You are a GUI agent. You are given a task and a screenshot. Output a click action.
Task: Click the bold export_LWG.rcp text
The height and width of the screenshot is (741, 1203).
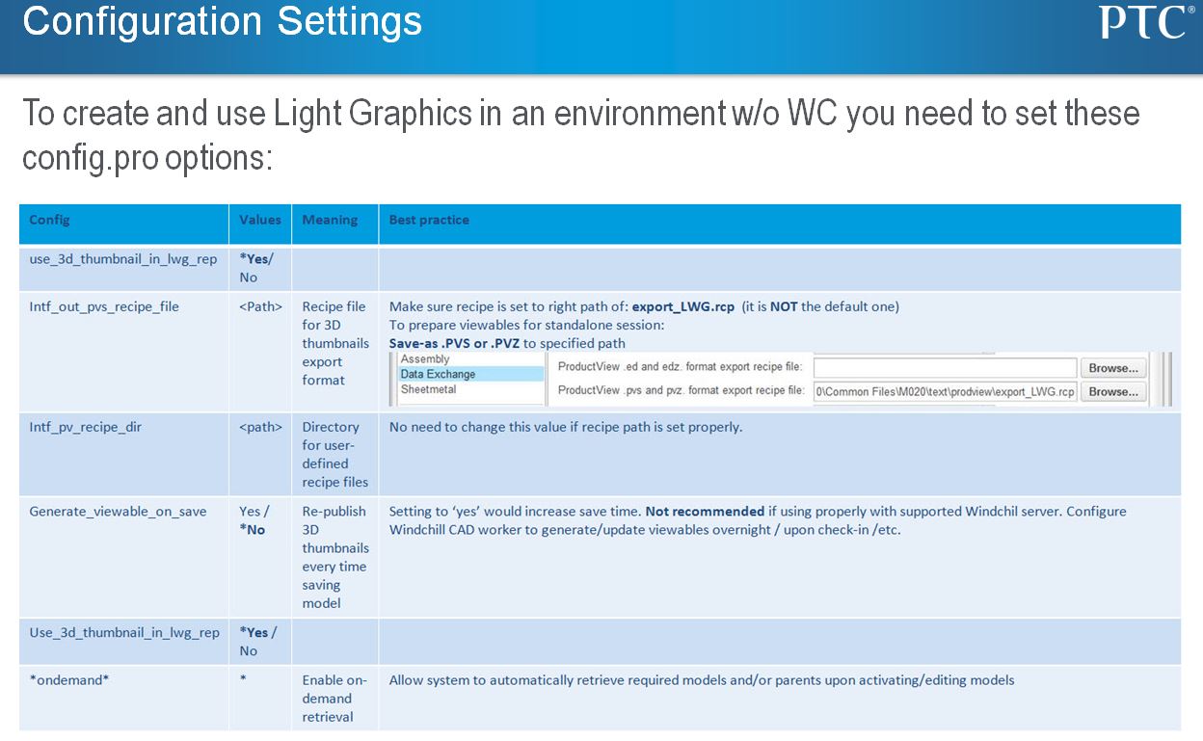click(x=683, y=306)
